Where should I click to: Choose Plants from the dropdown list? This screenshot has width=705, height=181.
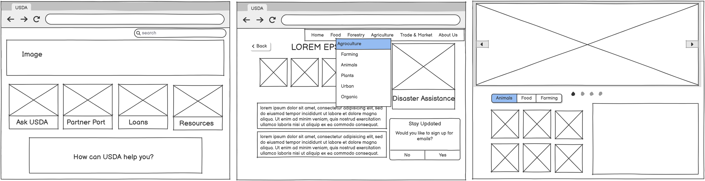click(x=363, y=76)
